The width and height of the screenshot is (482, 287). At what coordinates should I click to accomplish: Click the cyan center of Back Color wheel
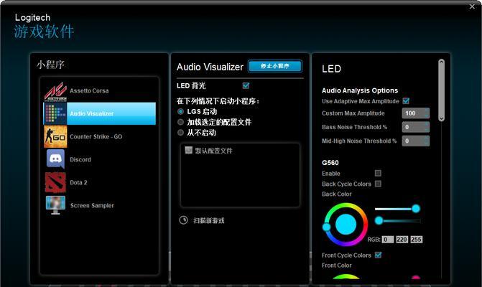tap(346, 225)
